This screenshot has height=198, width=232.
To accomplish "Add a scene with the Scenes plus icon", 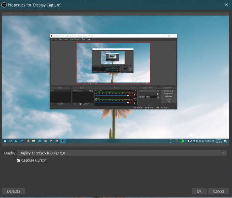I will (52, 104).
